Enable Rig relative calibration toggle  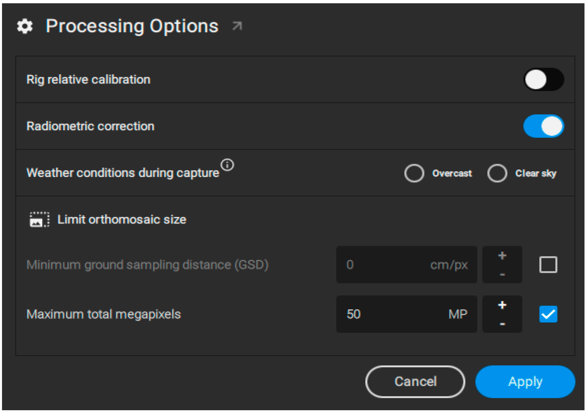(544, 79)
